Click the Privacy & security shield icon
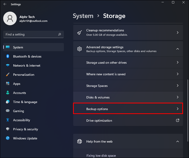189x158 pixels. coord(8,129)
